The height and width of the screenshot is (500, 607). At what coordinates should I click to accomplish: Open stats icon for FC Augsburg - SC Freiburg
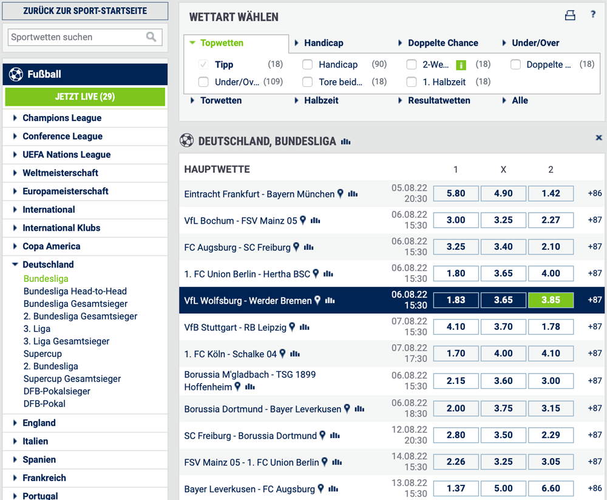[308, 247]
